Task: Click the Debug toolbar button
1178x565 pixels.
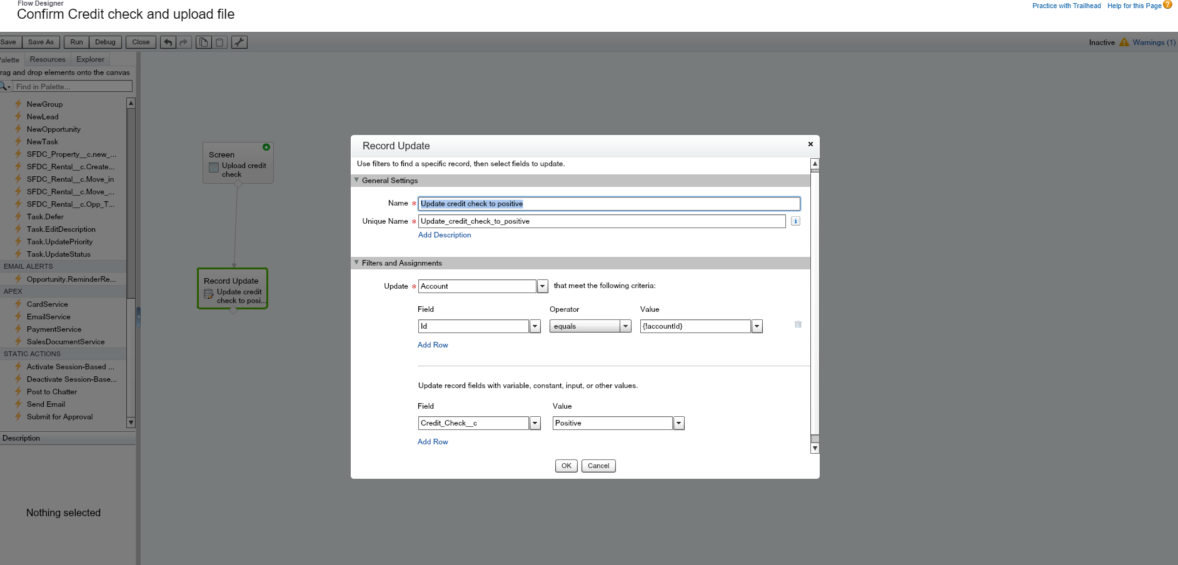Action: pos(105,42)
